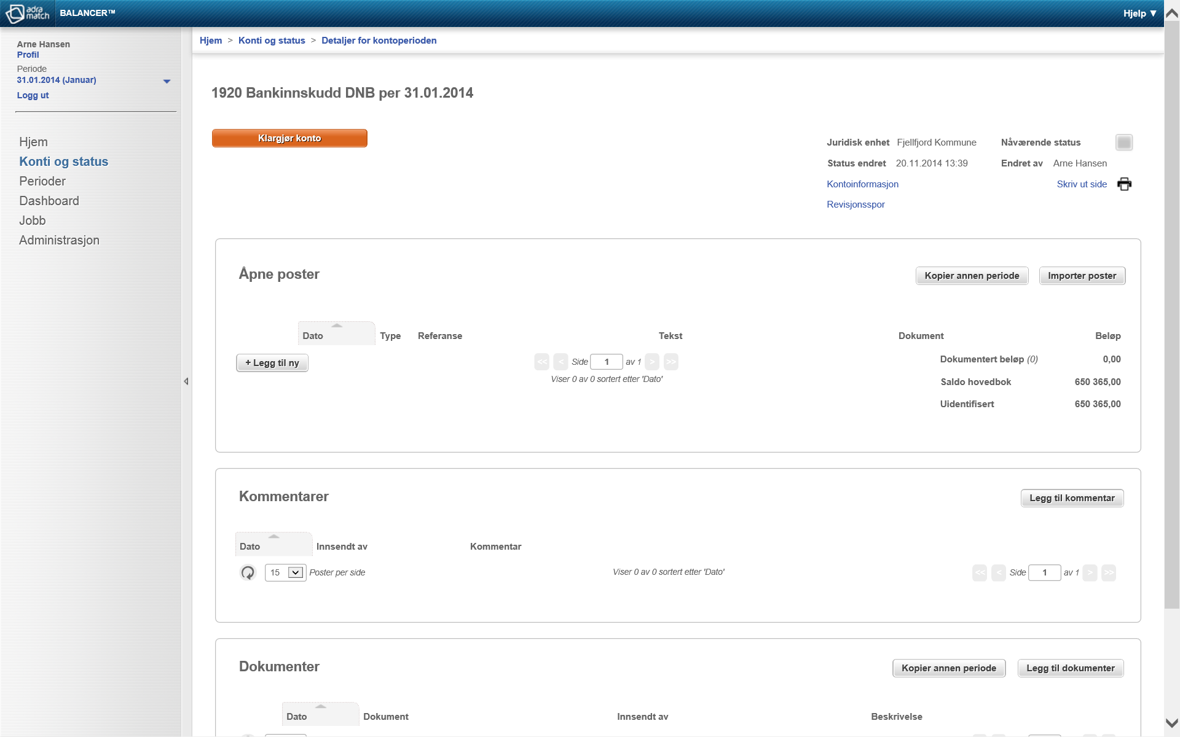Screen dimensions: 1180x737
Task: Open the Kontoinformasjon link
Action: (x=862, y=184)
